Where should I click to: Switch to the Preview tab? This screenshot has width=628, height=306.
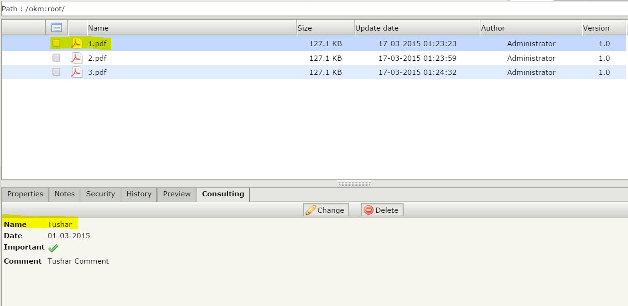click(176, 194)
